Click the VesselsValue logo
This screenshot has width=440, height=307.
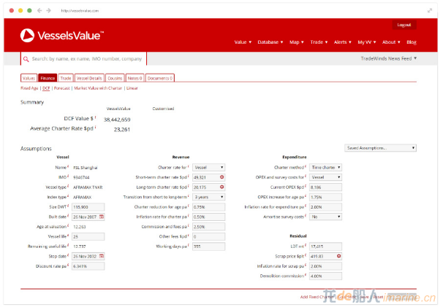click(62, 36)
